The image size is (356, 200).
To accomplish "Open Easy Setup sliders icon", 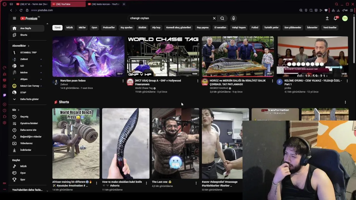I will pos(352,10).
